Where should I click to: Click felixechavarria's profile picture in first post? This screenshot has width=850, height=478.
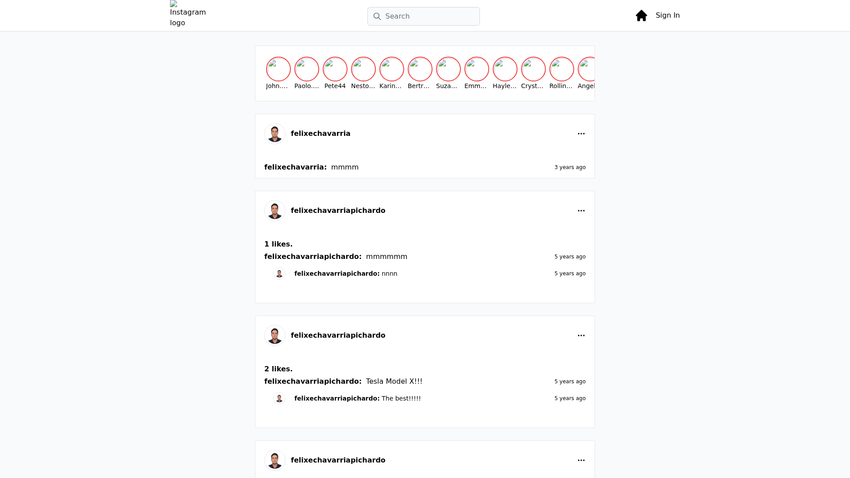coord(275,134)
